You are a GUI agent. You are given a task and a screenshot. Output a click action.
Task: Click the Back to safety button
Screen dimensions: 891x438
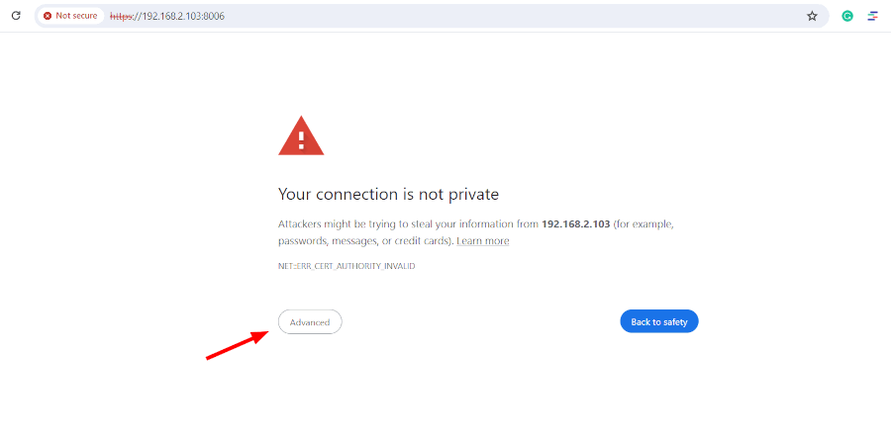point(659,321)
